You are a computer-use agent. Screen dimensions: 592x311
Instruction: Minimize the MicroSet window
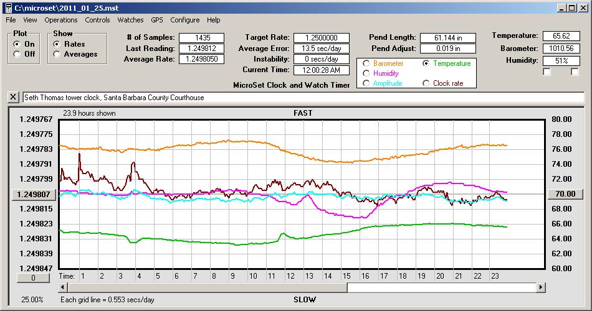562,8
